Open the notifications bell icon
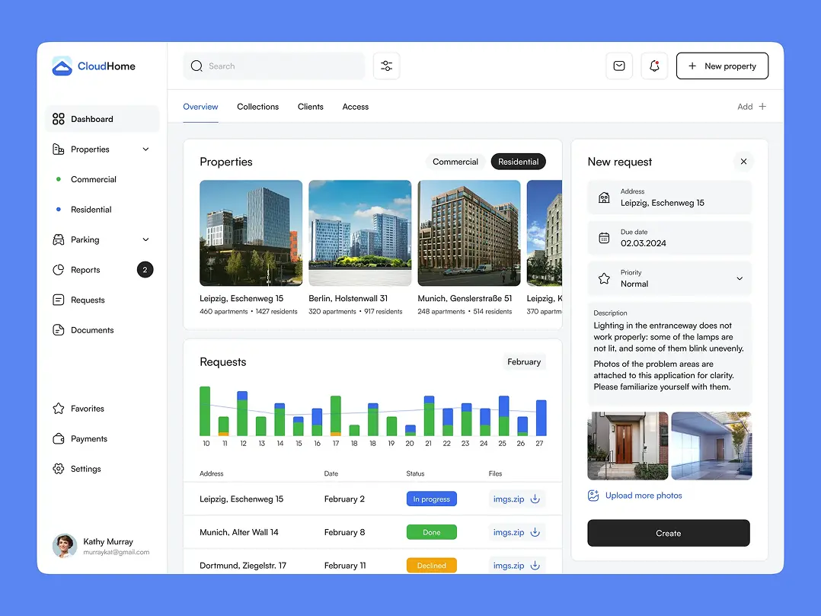 point(654,66)
